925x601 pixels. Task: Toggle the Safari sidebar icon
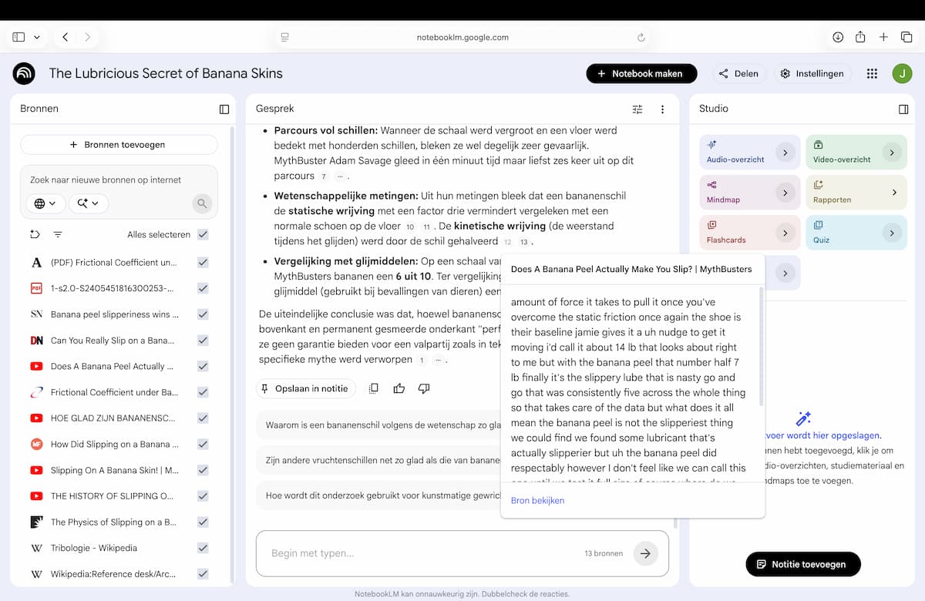[18, 37]
